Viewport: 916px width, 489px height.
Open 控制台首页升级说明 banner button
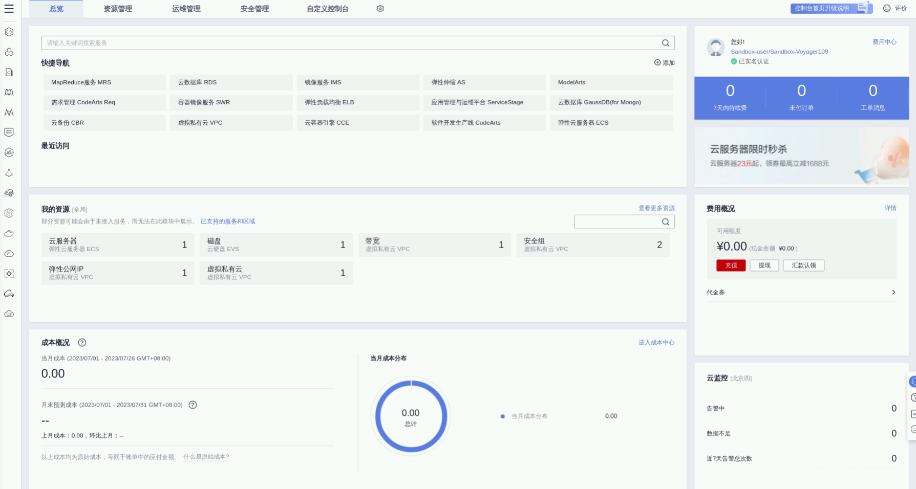coord(831,8)
